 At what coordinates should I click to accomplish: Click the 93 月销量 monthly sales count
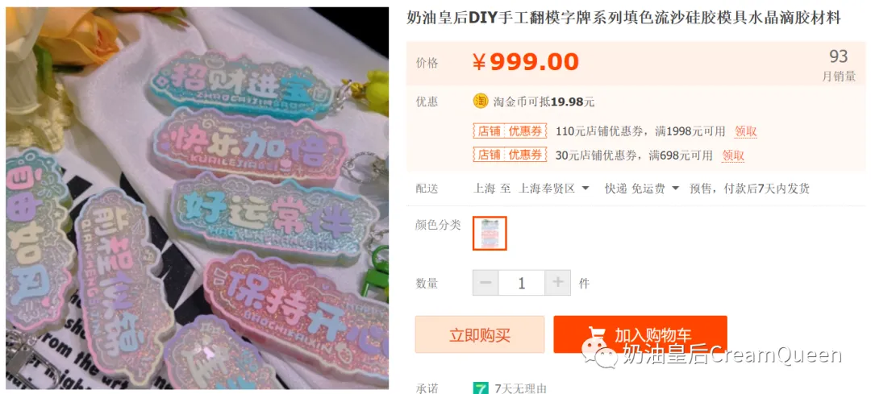pos(839,65)
